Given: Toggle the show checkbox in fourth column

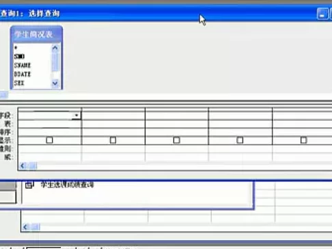Looking at the screenshot, I should pos(240,140).
